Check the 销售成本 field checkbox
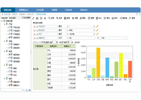The width and height of the screenshot is (141, 100). click(x=10, y=82)
